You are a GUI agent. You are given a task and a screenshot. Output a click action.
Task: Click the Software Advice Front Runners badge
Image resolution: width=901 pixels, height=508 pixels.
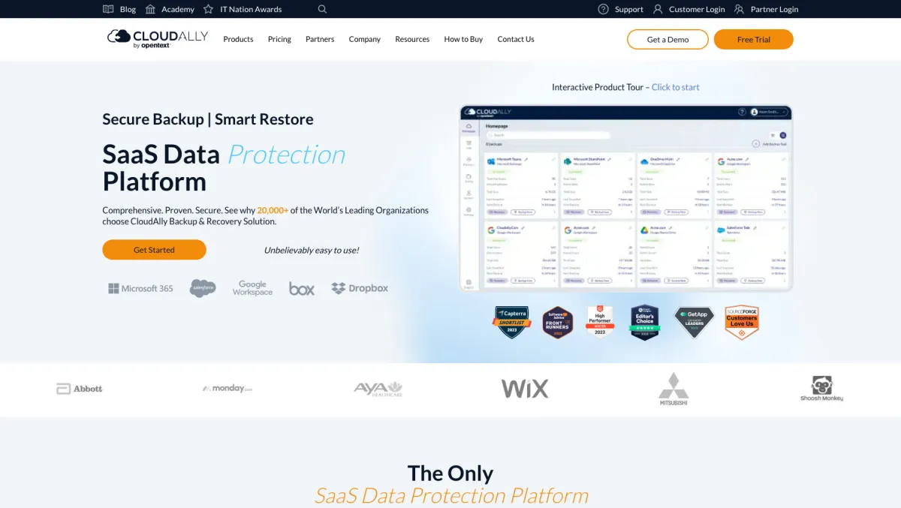click(x=558, y=323)
